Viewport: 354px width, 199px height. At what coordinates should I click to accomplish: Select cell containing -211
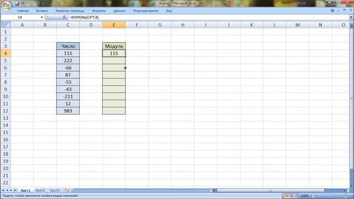(68, 97)
